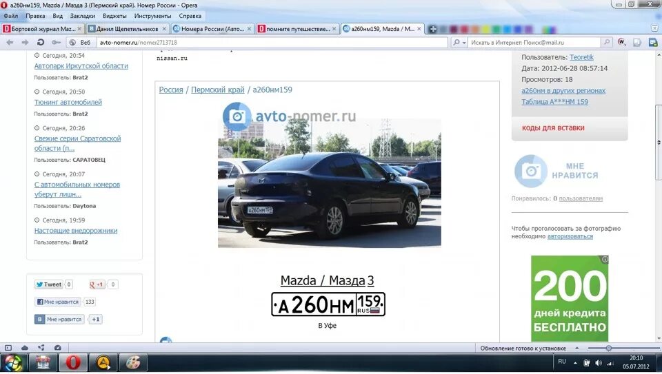Close the Бортовой журнал Maz tab
The width and height of the screenshot is (662, 374).
79,29
